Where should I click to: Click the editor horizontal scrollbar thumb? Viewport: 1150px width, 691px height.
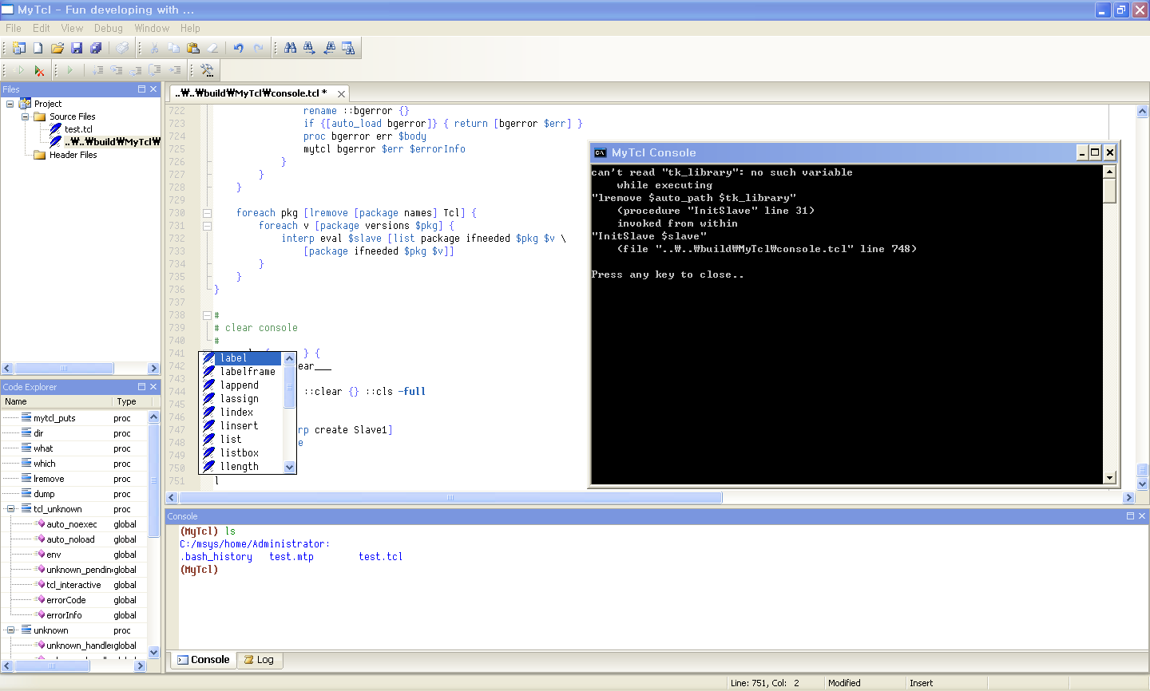[x=450, y=497]
